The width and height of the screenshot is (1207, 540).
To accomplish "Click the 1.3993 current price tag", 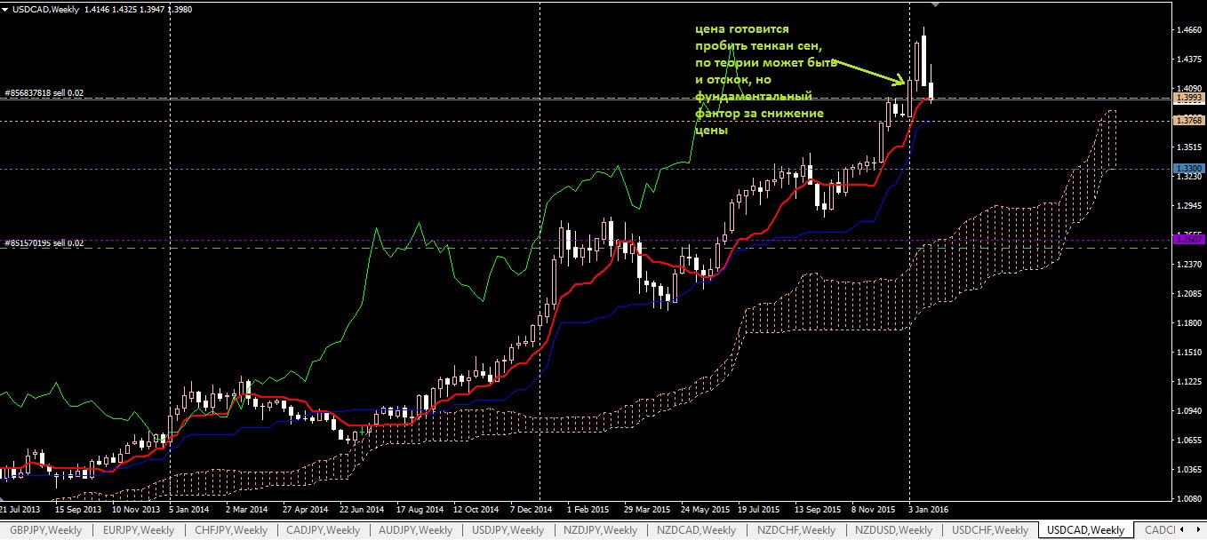I will (1188, 99).
